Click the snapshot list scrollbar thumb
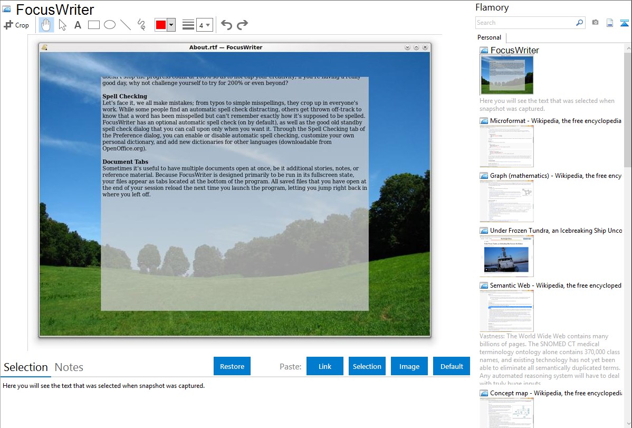The height and width of the screenshot is (428, 632). (628, 109)
